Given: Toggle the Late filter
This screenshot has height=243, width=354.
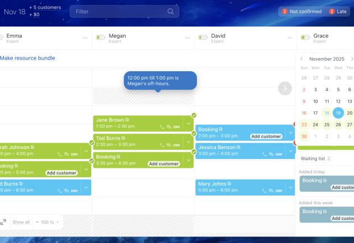Looking at the screenshot, I should tap(339, 11).
